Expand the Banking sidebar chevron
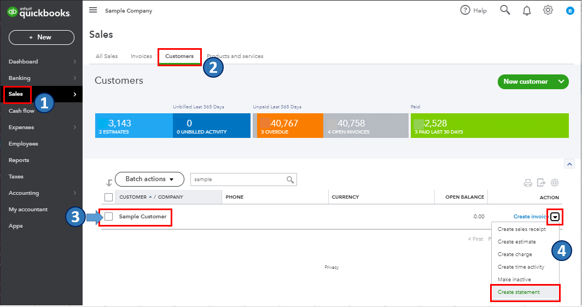The width and height of the screenshot is (582, 307). [74, 78]
